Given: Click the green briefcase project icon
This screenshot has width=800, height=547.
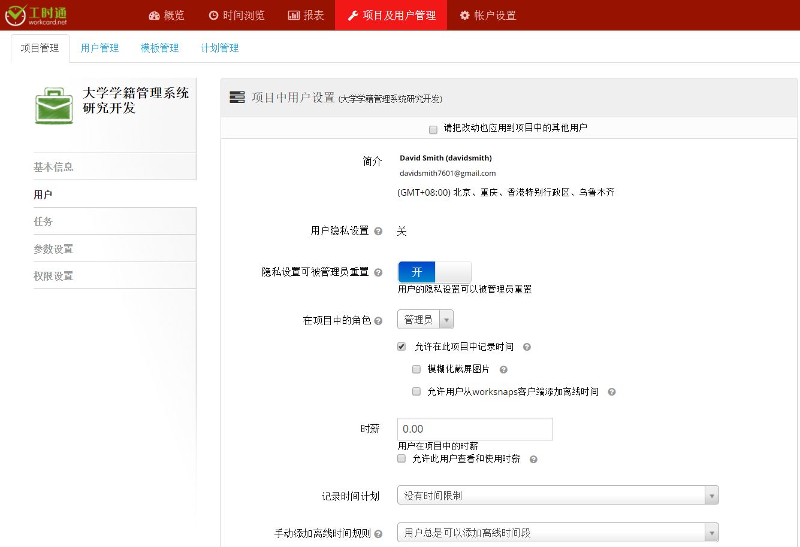Looking at the screenshot, I should pyautogui.click(x=54, y=107).
